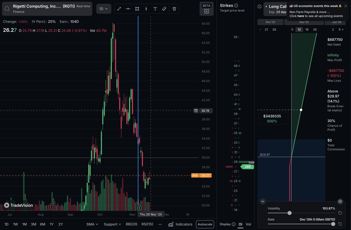Click 'here' link for upcoming events
Image resolution: width=351 pixels, height=230 pixels.
tap(301, 16)
